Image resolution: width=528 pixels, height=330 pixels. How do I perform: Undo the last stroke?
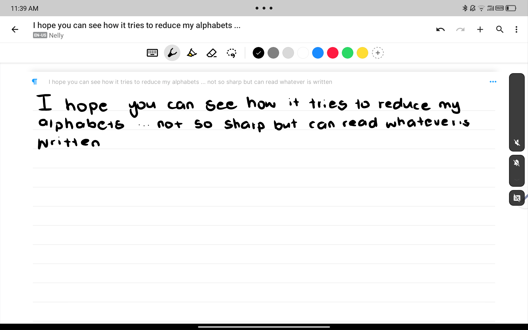[440, 29]
